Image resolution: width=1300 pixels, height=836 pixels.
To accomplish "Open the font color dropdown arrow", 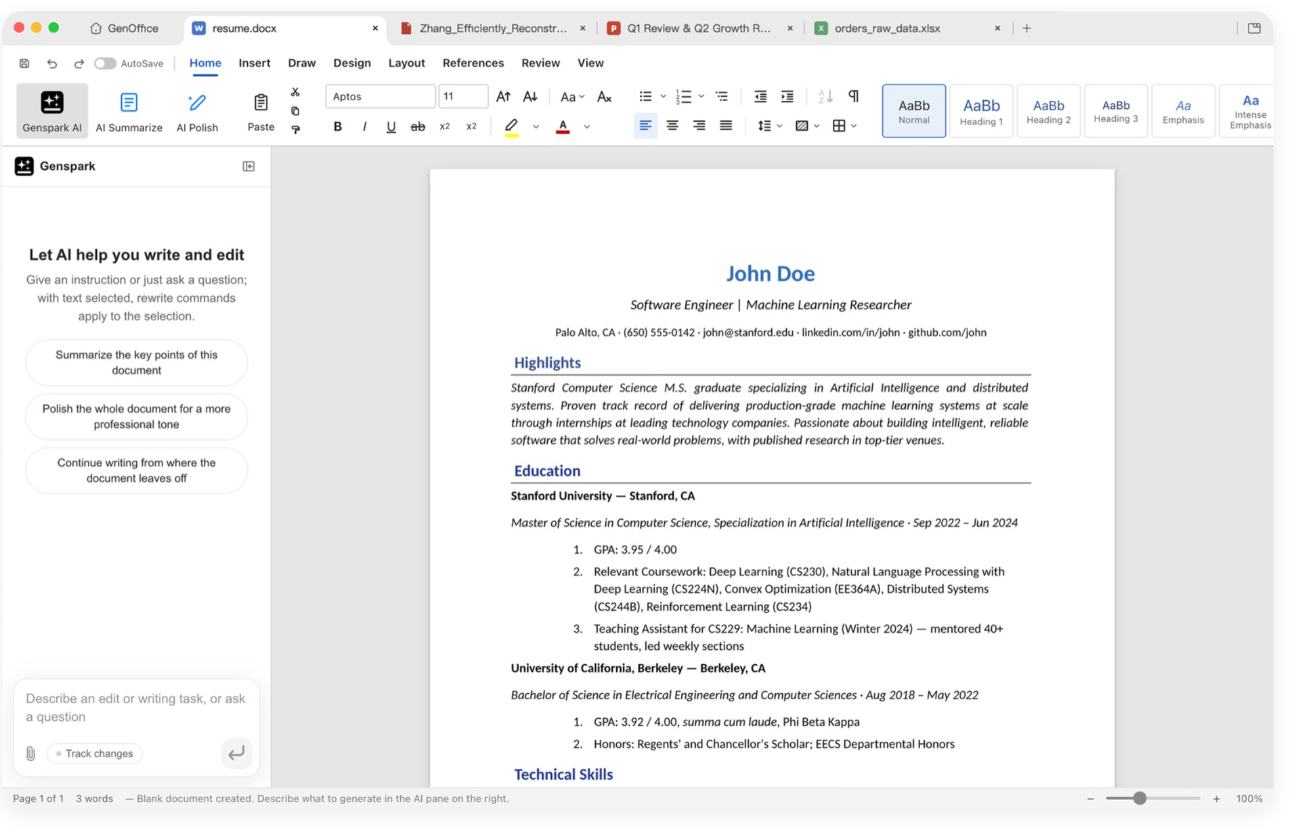I will [x=587, y=127].
